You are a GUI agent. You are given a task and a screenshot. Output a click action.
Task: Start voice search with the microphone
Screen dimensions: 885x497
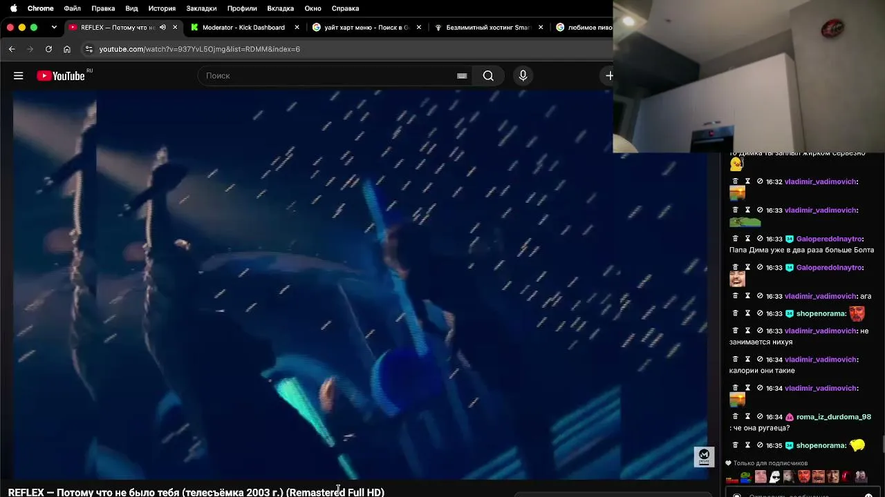pos(523,76)
